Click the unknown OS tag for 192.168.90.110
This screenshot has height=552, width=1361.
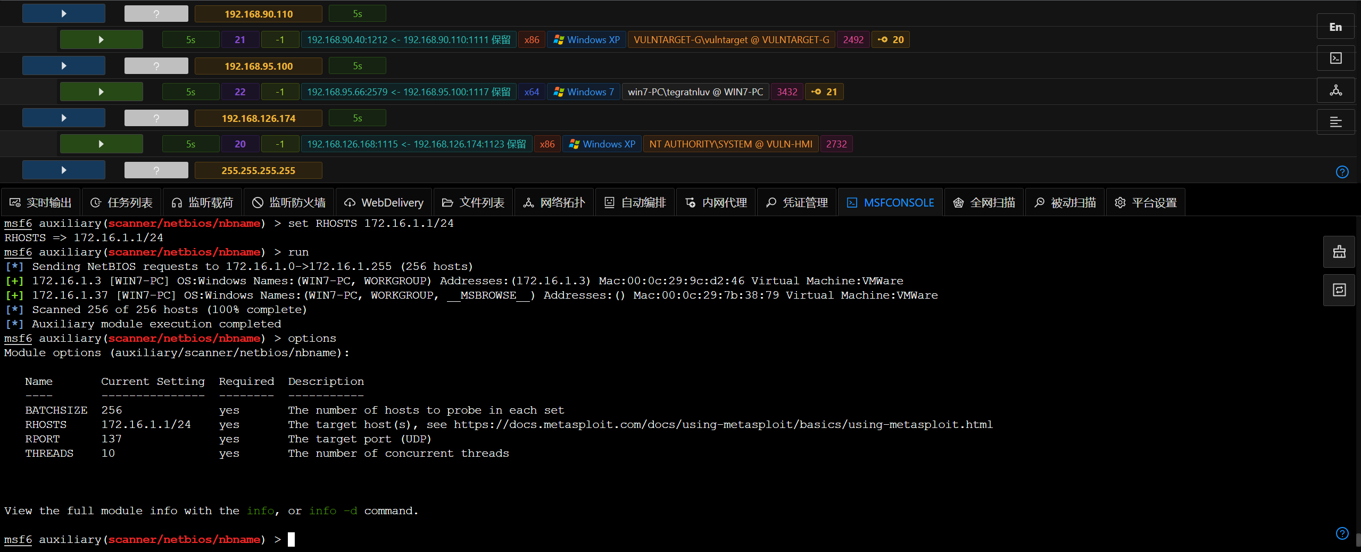(156, 14)
